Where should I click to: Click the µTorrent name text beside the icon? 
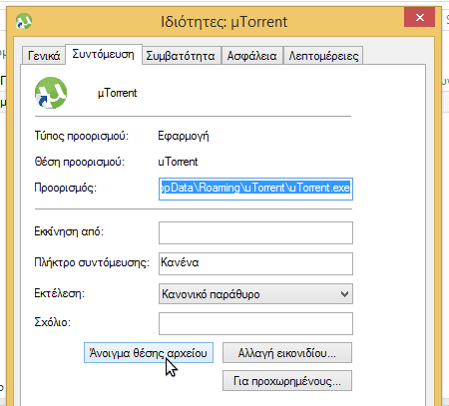[x=117, y=93]
